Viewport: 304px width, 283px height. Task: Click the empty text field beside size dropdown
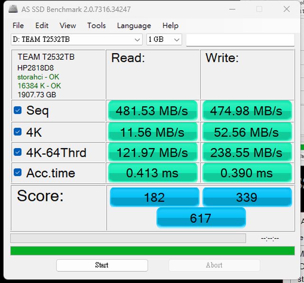(x=240, y=40)
